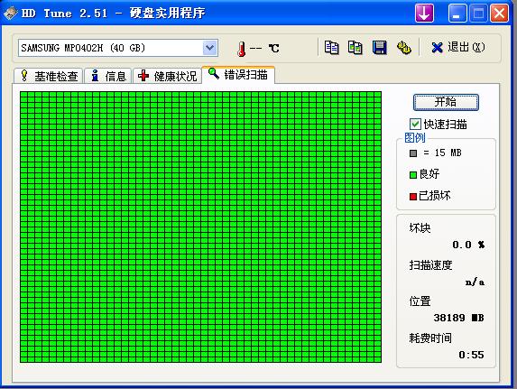Viewport: 517px width, 389px height.
Task: Click the HD Tune app icon in title bar
Action: (11, 14)
